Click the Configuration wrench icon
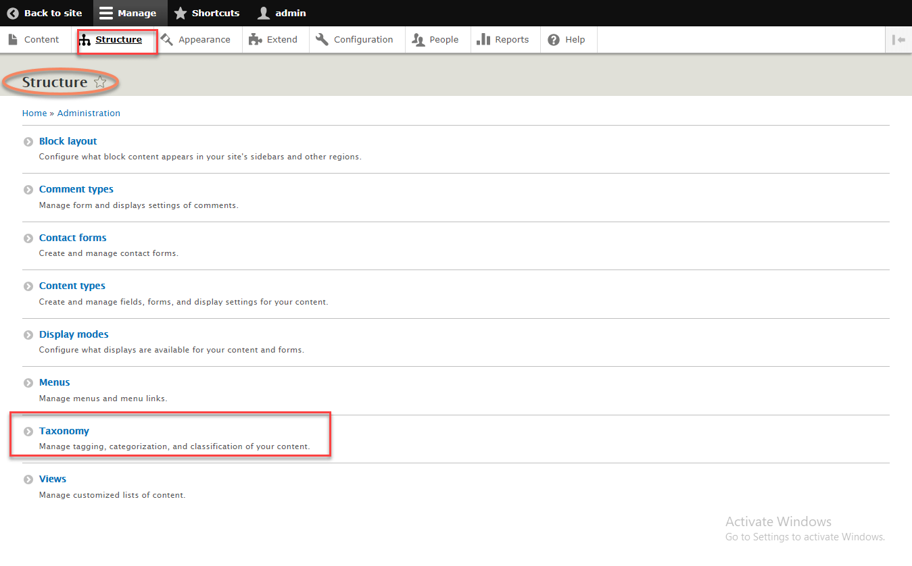This screenshot has width=912, height=566. tap(322, 39)
